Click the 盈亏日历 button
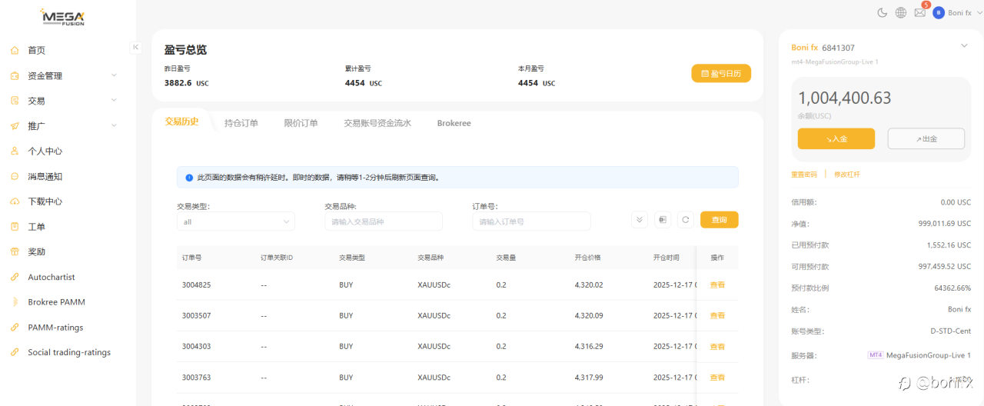The height and width of the screenshot is (406, 984). click(x=720, y=73)
